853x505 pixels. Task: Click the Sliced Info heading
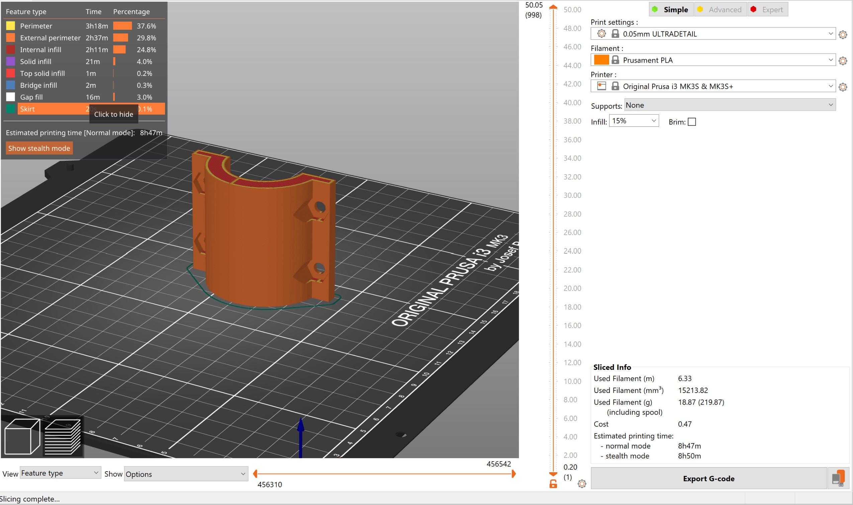[x=612, y=367]
